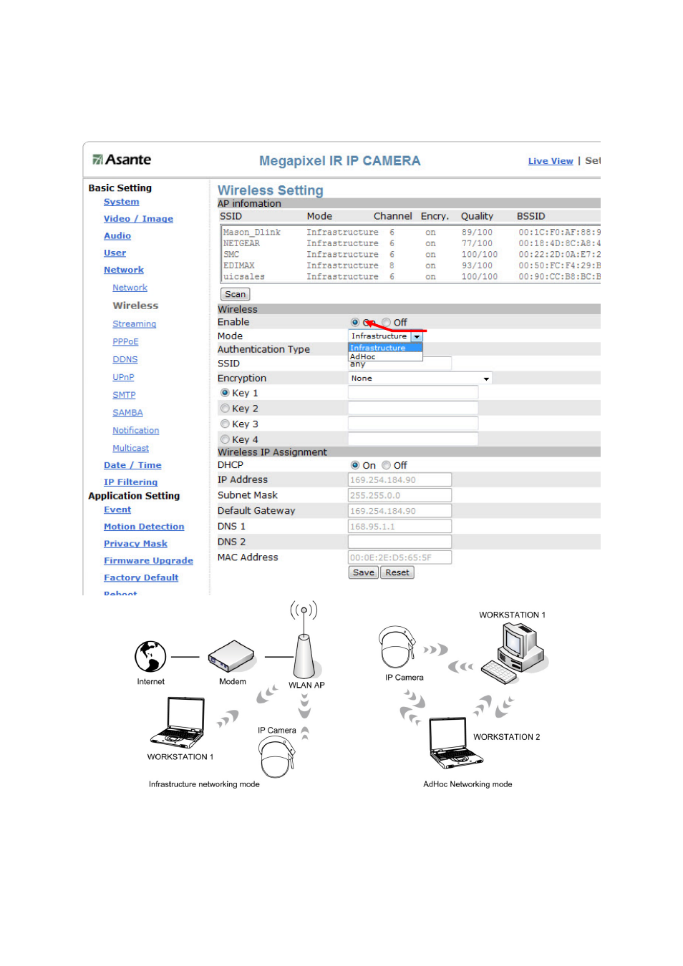The height and width of the screenshot is (966, 683).
Task: Click the Infrastructure mode IP Camera icon
Action: [x=277, y=758]
